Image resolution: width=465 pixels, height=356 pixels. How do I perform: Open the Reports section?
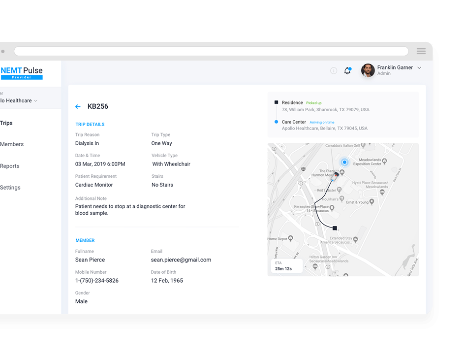pos(10,166)
